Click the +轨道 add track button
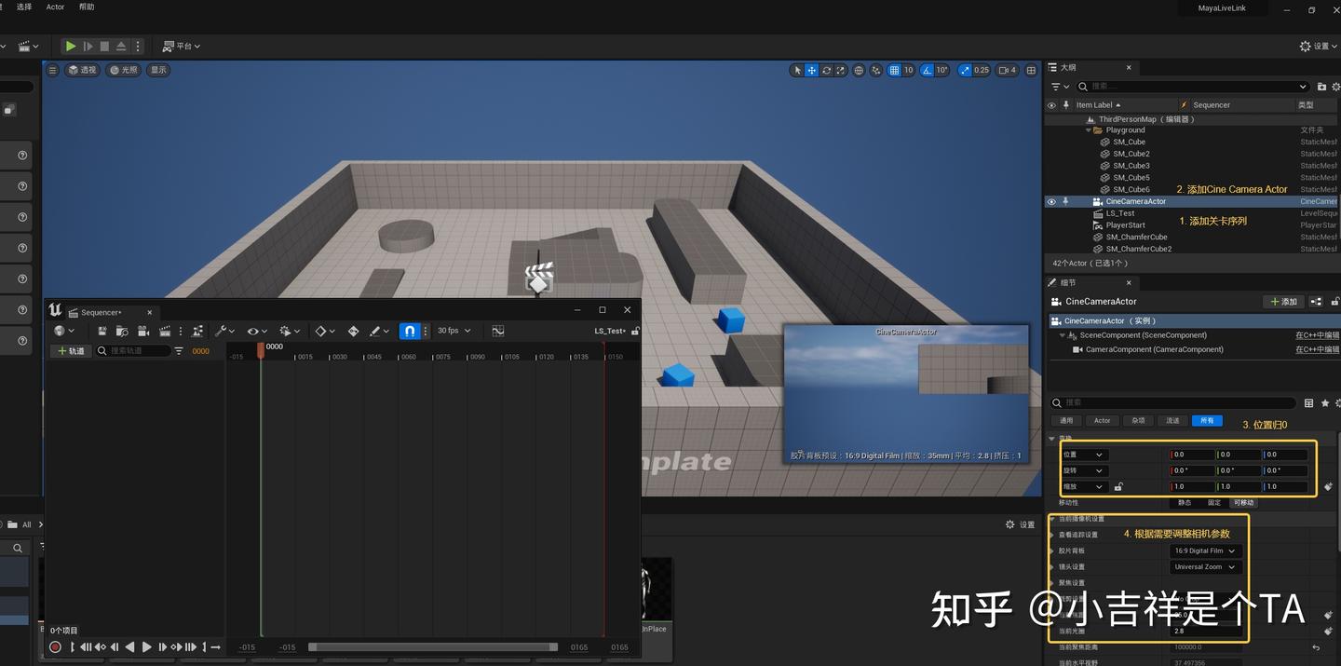Viewport: 1341px width, 666px height. coord(72,350)
